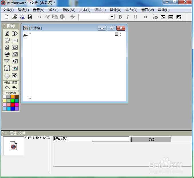Click the New file toolbar icon

(6, 17)
